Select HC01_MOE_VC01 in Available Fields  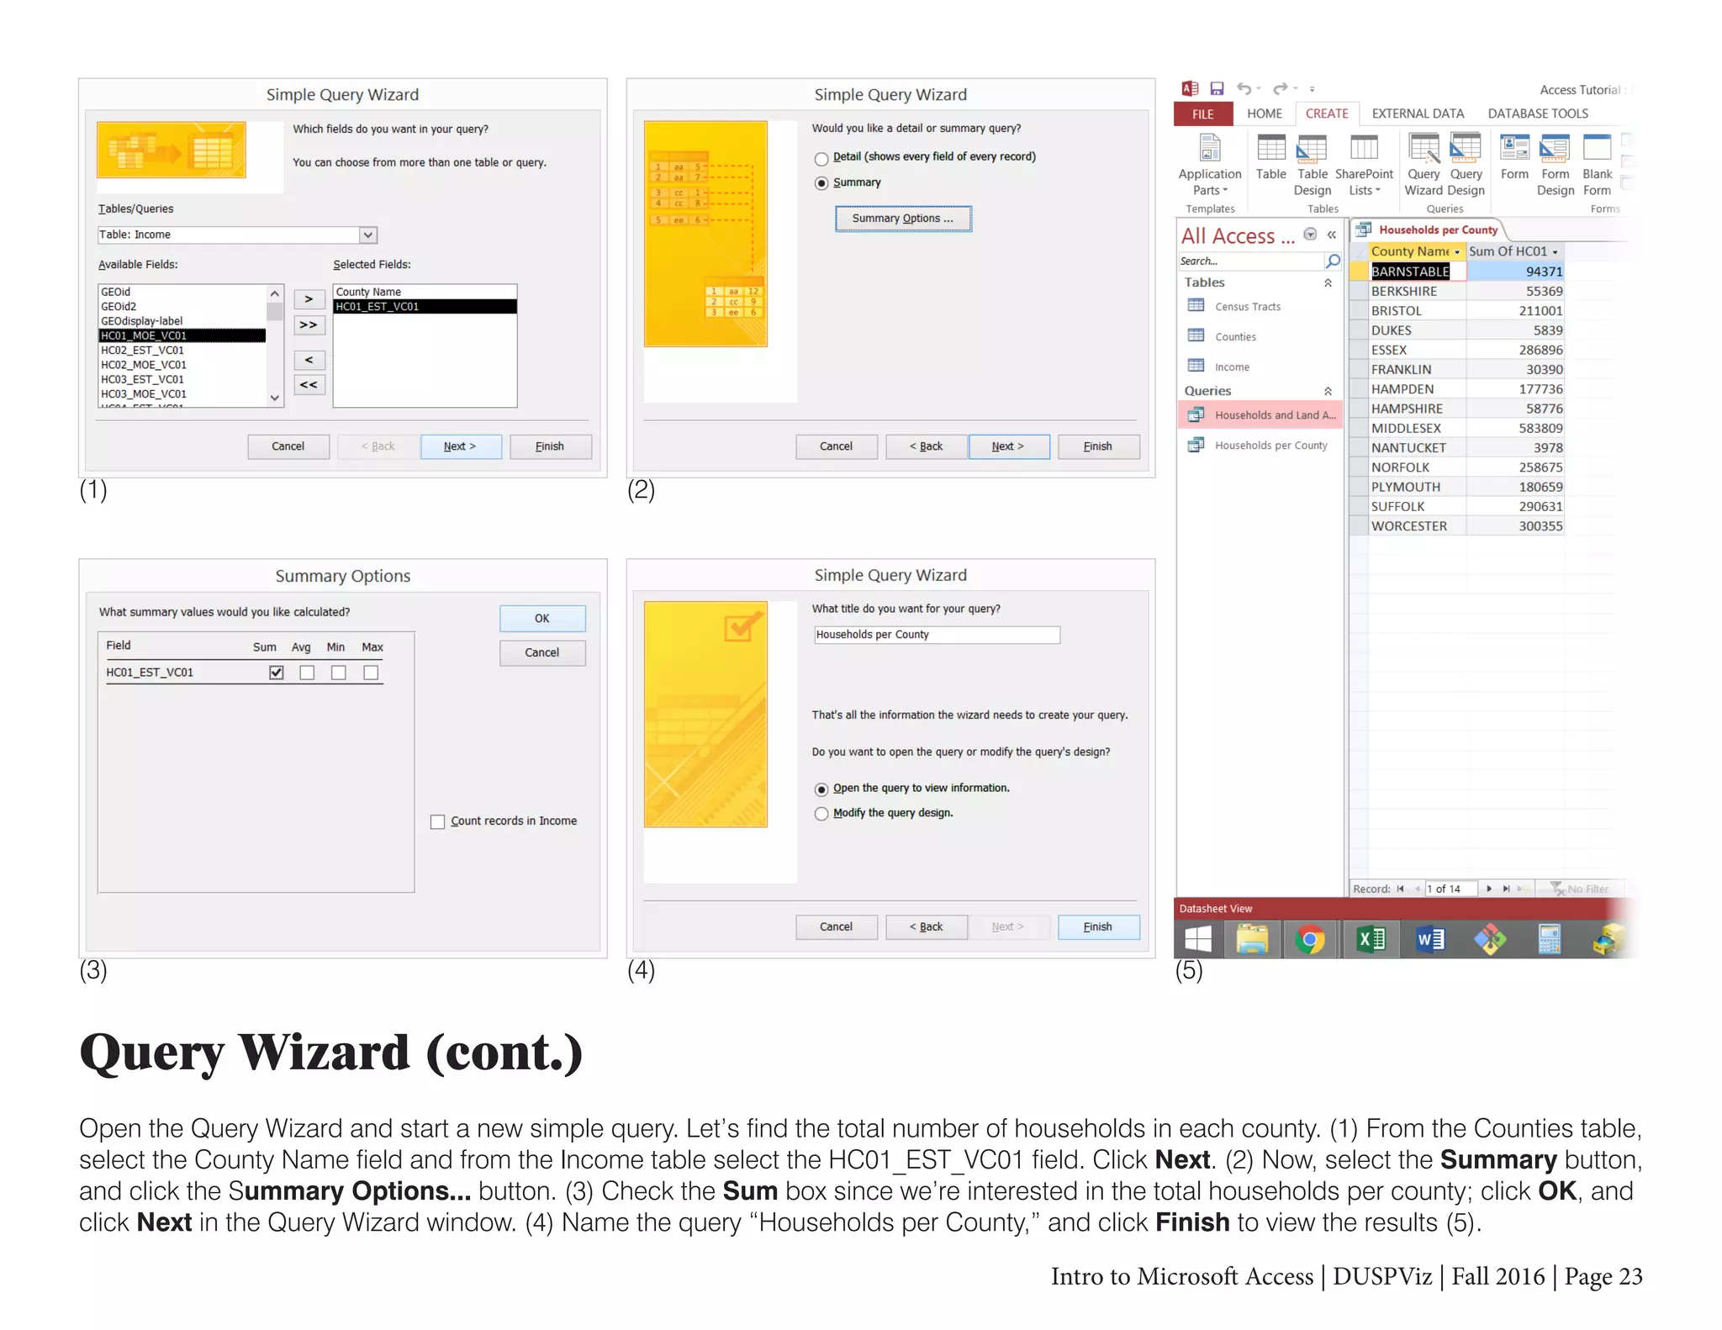(x=182, y=335)
